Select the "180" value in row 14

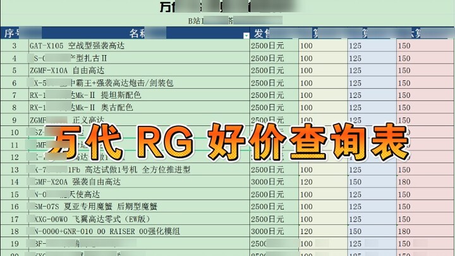tap(425, 182)
